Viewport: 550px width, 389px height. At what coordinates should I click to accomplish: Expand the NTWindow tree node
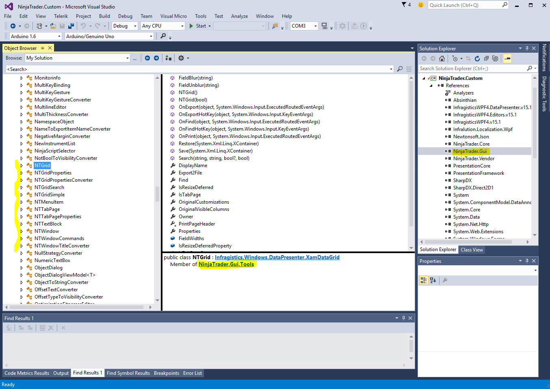point(22,231)
